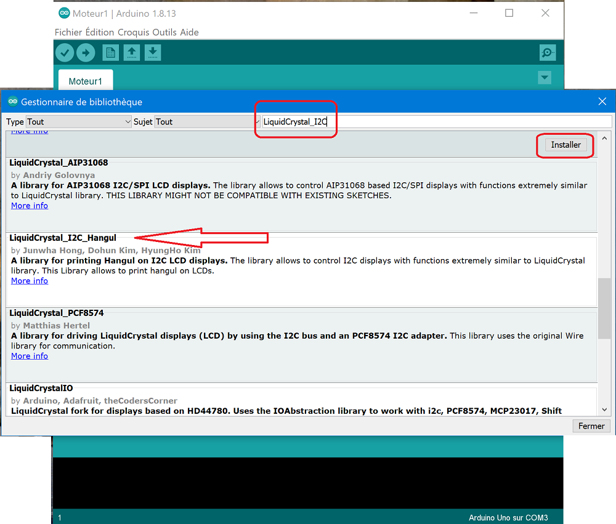616x524 pixels.
Task: Select the LiquidCrystal_PCF8574 library title
Action: tap(57, 313)
